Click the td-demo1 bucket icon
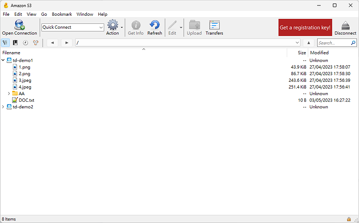 [x=9, y=60]
